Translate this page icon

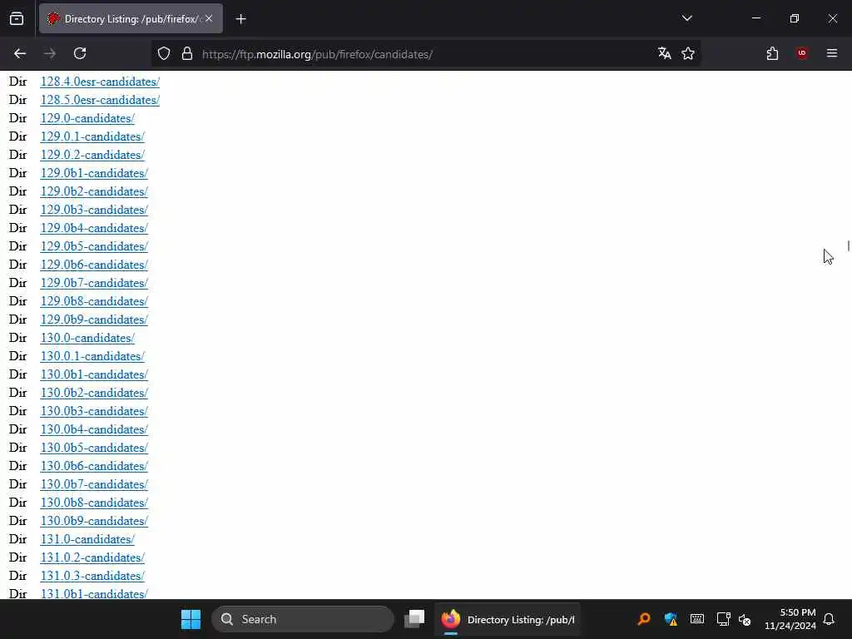click(x=664, y=53)
